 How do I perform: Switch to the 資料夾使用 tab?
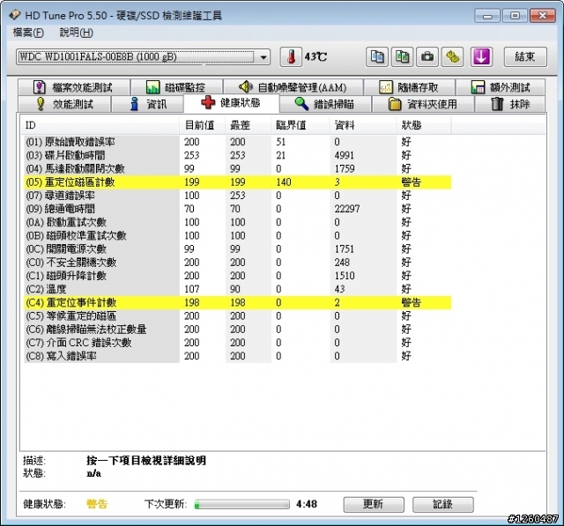[x=423, y=104]
